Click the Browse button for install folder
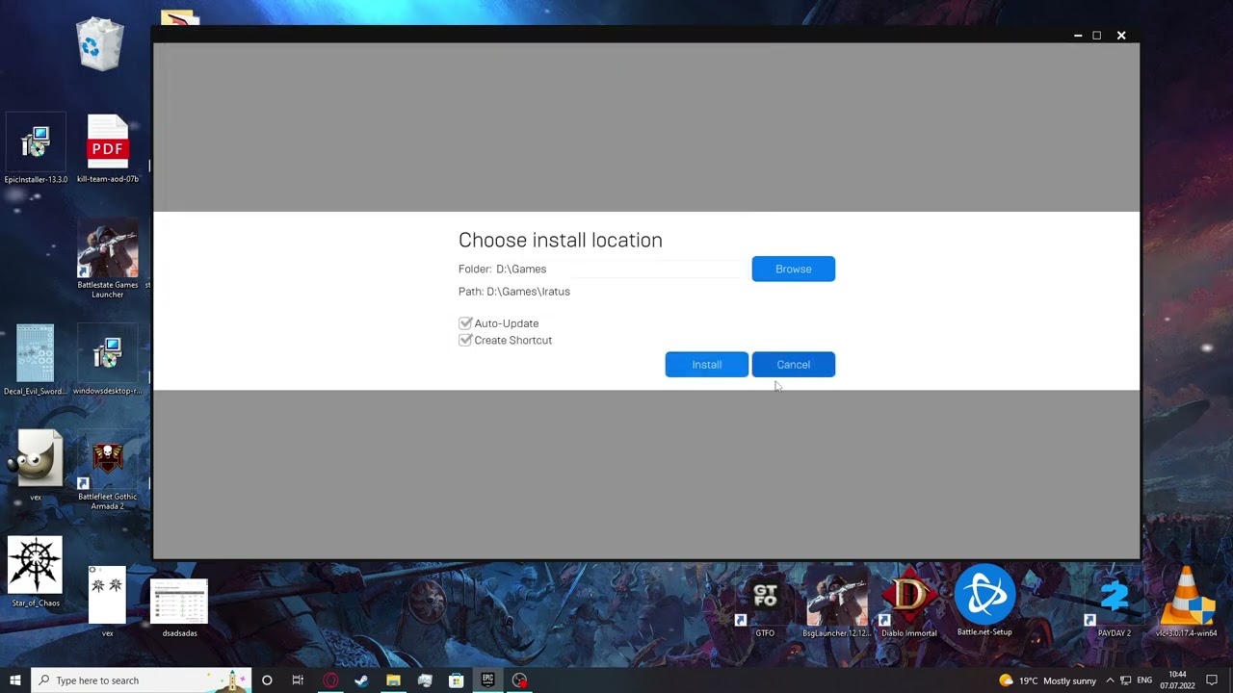 click(794, 269)
